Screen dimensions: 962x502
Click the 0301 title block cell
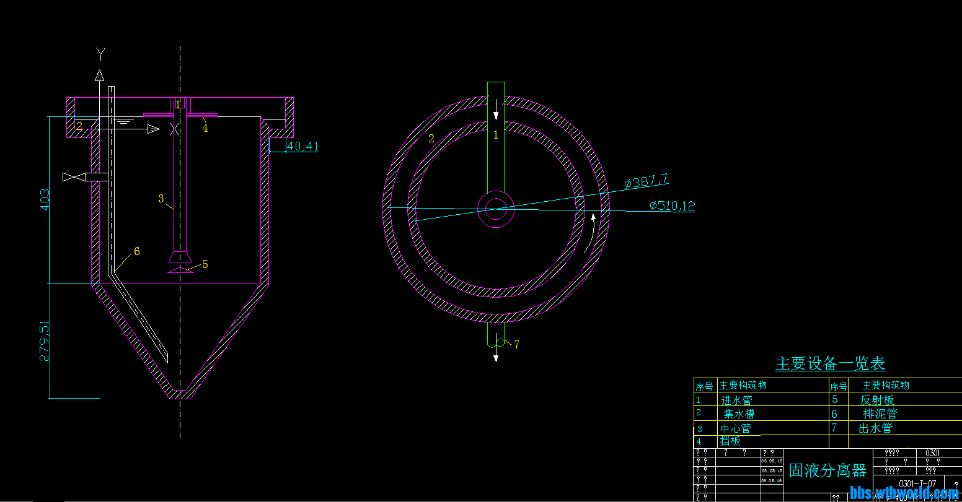click(x=933, y=453)
